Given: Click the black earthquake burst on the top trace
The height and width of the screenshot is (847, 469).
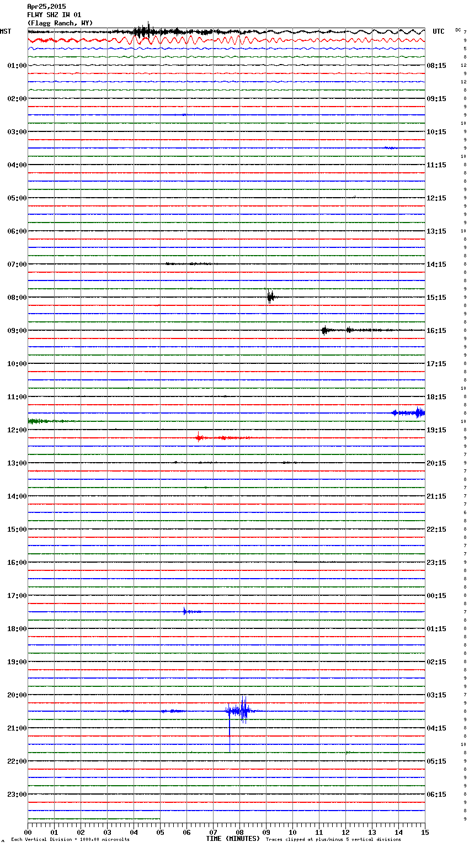Looking at the screenshot, I should (x=143, y=31).
